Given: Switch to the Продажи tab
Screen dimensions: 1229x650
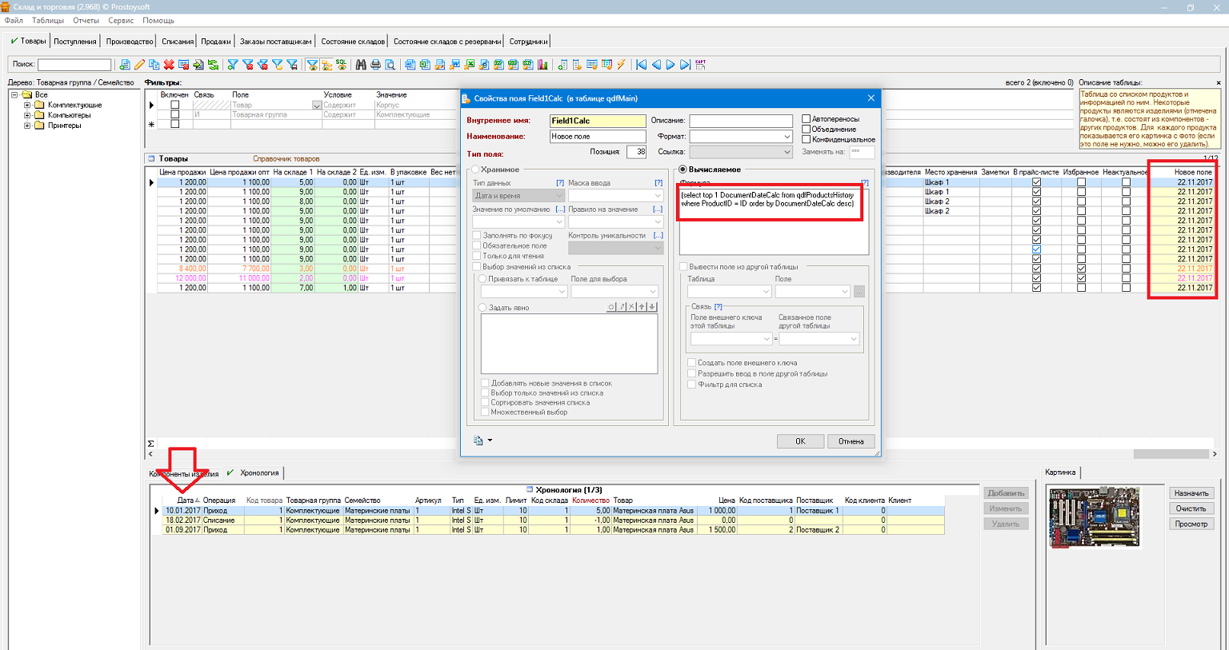Looking at the screenshot, I should [x=215, y=42].
